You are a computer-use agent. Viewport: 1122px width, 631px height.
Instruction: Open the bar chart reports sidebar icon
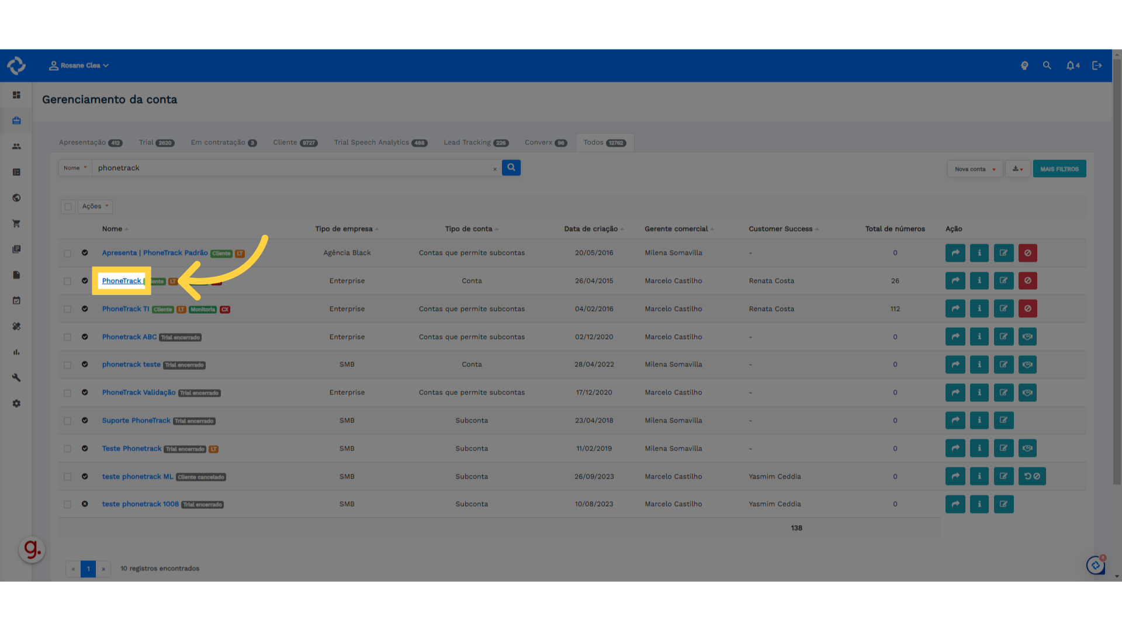(16, 352)
